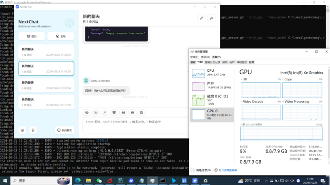Click the Windows Start button
Screen dimensions: 330x185
(5, 181)
